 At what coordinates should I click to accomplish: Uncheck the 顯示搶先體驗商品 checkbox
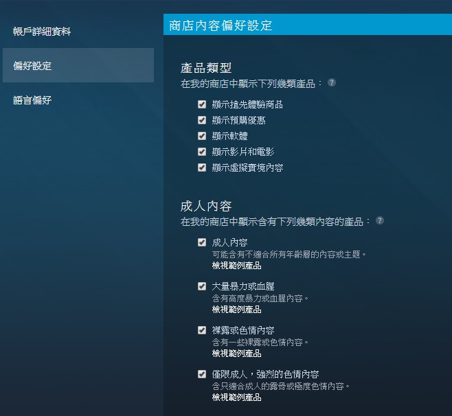[x=202, y=104]
